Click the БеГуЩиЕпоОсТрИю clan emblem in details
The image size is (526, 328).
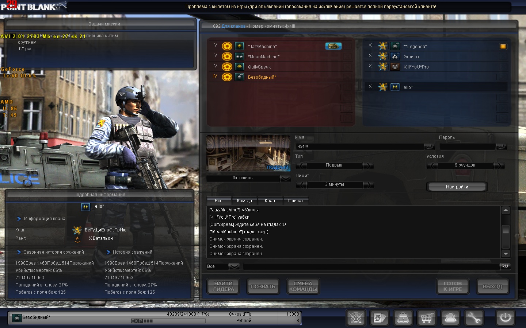[77, 230]
